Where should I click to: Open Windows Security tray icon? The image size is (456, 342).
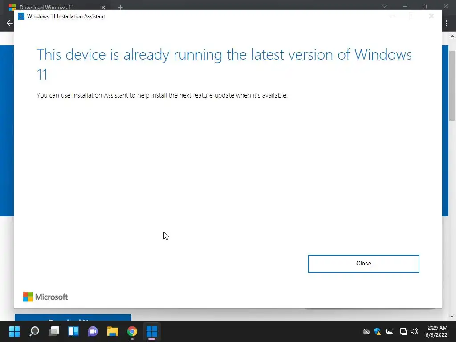(x=378, y=331)
